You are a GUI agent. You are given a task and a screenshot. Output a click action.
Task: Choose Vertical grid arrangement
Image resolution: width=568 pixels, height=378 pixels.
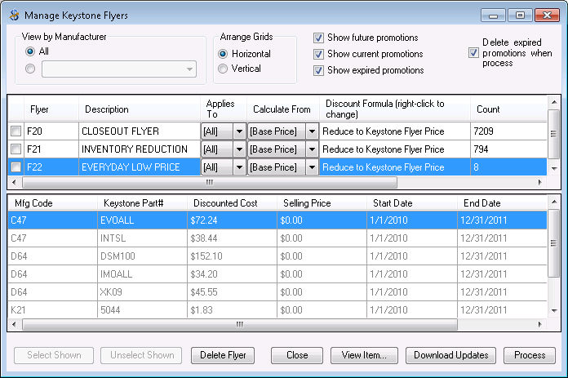point(223,69)
